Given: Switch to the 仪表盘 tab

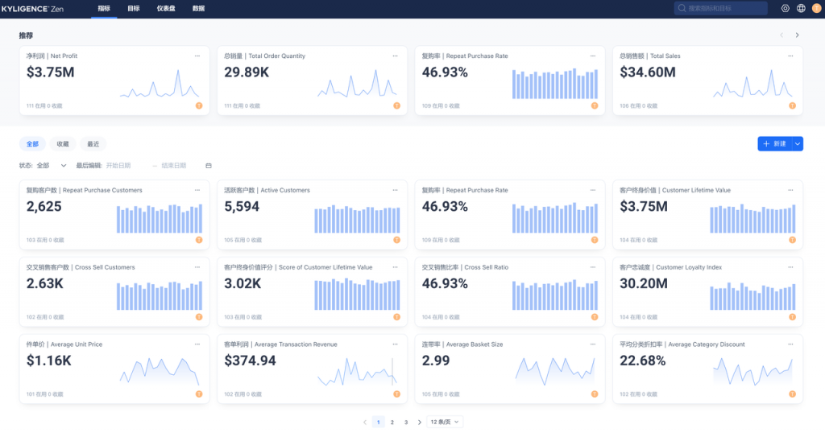Looking at the screenshot, I should pos(166,8).
